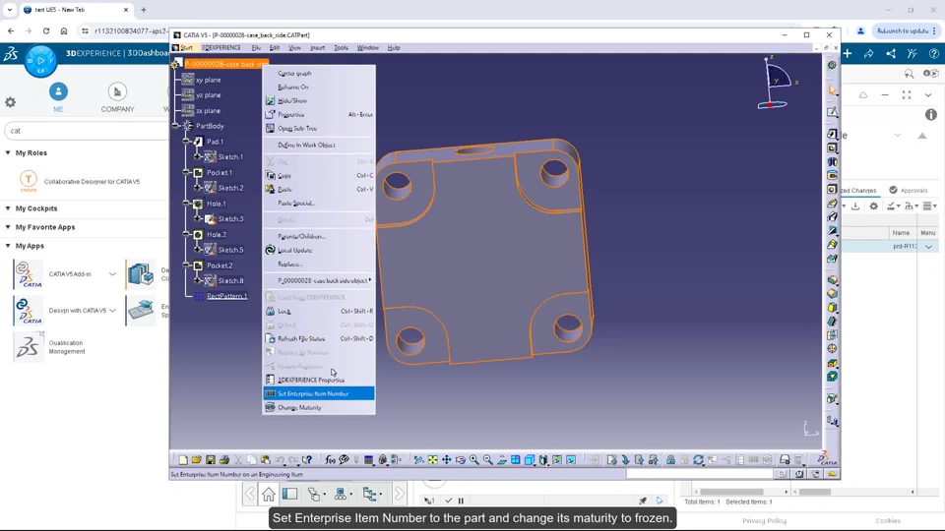Expand the CATIA V5 Add-in dropdown chevron
Viewport: 945px width, 531px height.
click(x=112, y=274)
